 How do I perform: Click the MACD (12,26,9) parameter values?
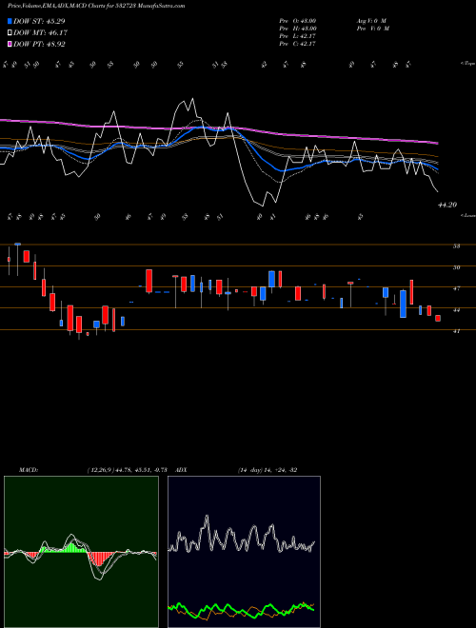[x=127, y=470]
